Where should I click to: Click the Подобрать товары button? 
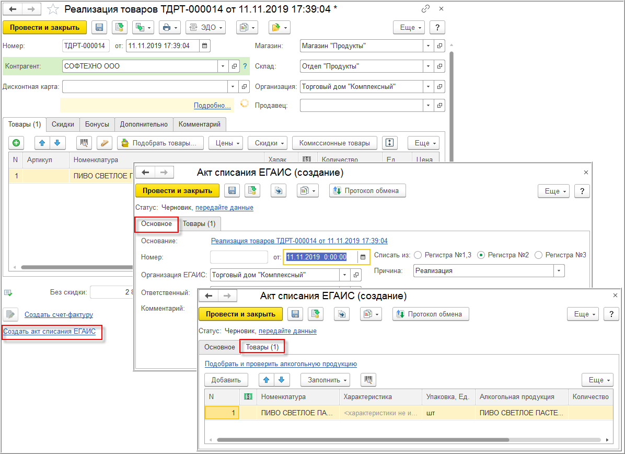(160, 143)
